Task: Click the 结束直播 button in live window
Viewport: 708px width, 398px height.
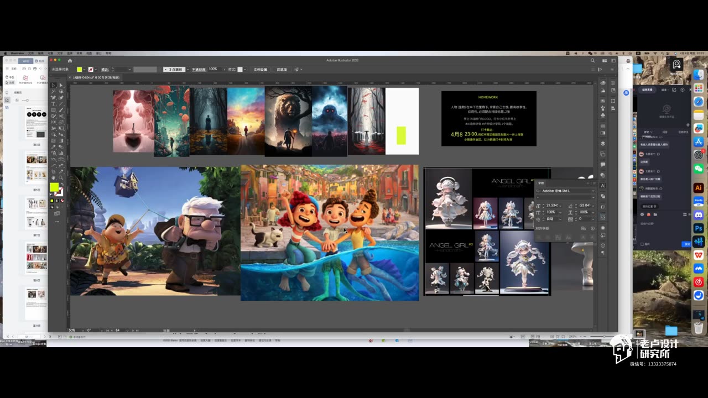Action: [x=647, y=90]
